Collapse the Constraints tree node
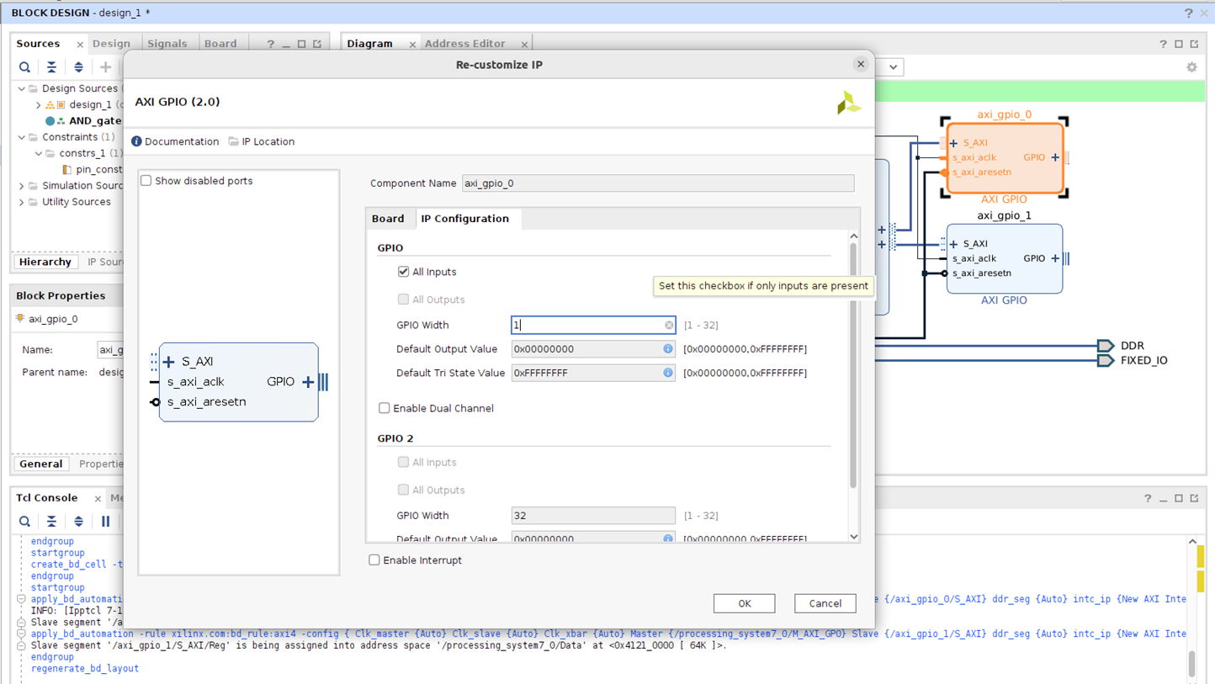The width and height of the screenshot is (1215, 684). coord(22,137)
